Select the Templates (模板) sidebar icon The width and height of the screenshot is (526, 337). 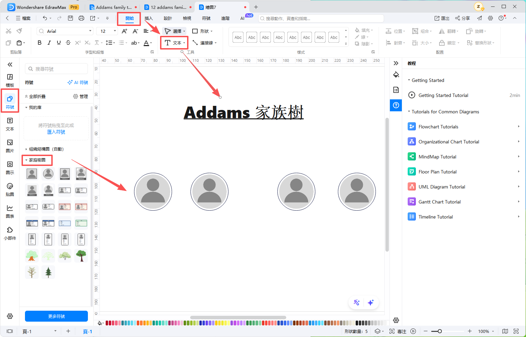[x=10, y=80]
